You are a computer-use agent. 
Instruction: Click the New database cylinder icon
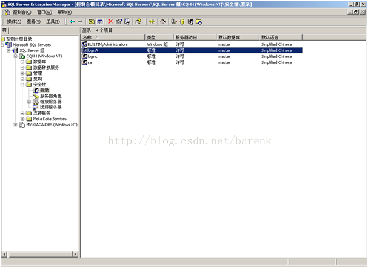182,22
